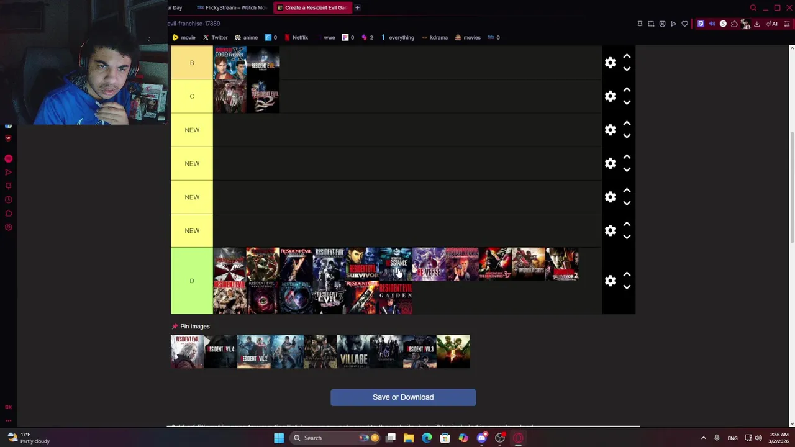
Task: Click the Twitch extension icon
Action: point(701,24)
